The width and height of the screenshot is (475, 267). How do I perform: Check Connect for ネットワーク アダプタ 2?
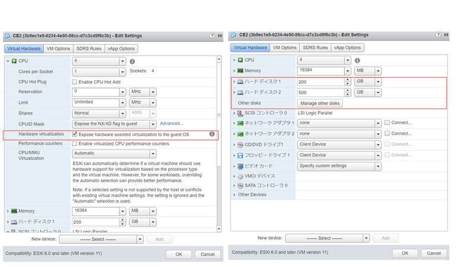[x=387, y=133]
